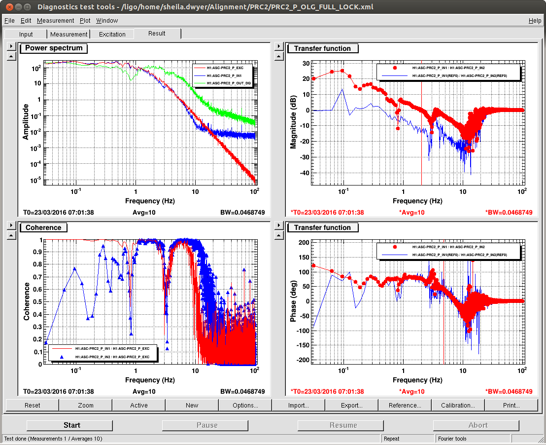
Task: Click H1:ASC-PRC2_P_OUT_DQ legend entry
Action: (x=229, y=83)
